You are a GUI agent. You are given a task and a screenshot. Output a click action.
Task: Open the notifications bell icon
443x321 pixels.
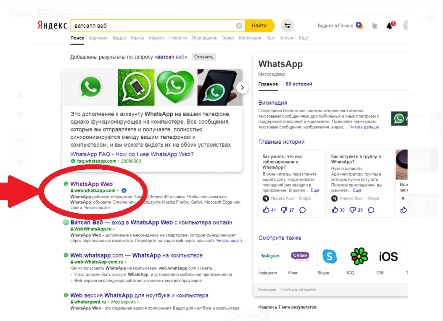[390, 26]
